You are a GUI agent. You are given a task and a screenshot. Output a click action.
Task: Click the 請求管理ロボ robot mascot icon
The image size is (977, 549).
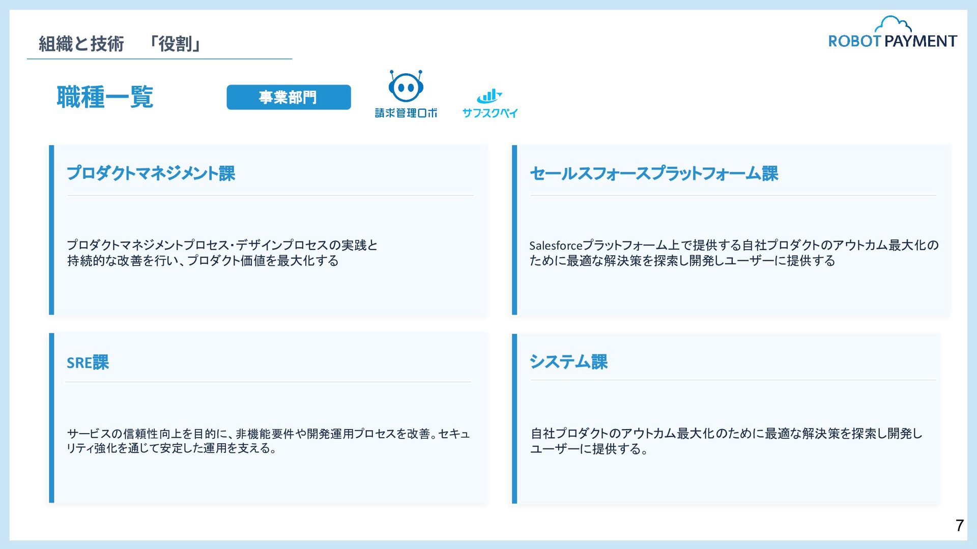406,86
